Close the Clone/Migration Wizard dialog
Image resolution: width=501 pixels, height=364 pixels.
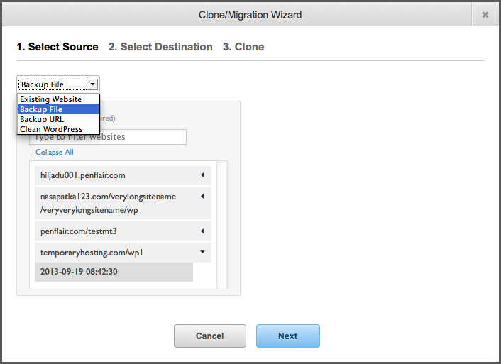click(485, 14)
